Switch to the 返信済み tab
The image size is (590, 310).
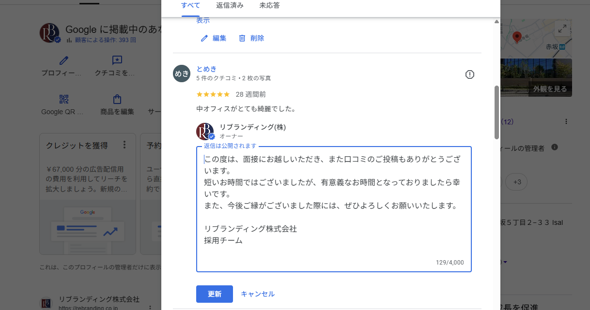click(230, 6)
